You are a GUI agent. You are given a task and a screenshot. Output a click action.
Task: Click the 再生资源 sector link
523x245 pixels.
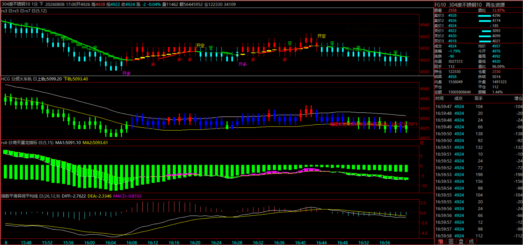(x=495, y=5)
